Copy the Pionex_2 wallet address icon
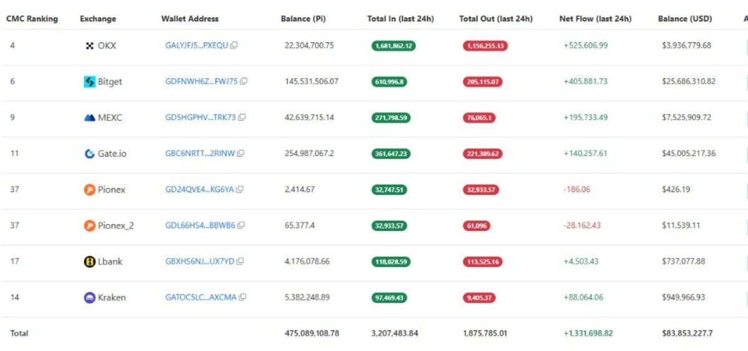This screenshot has width=748, height=351. tap(241, 226)
